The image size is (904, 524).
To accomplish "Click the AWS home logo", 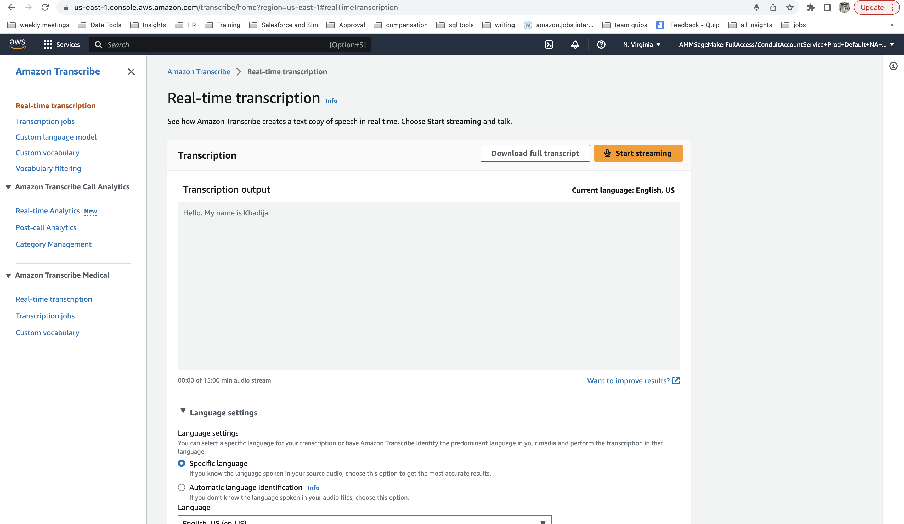I will (x=17, y=44).
